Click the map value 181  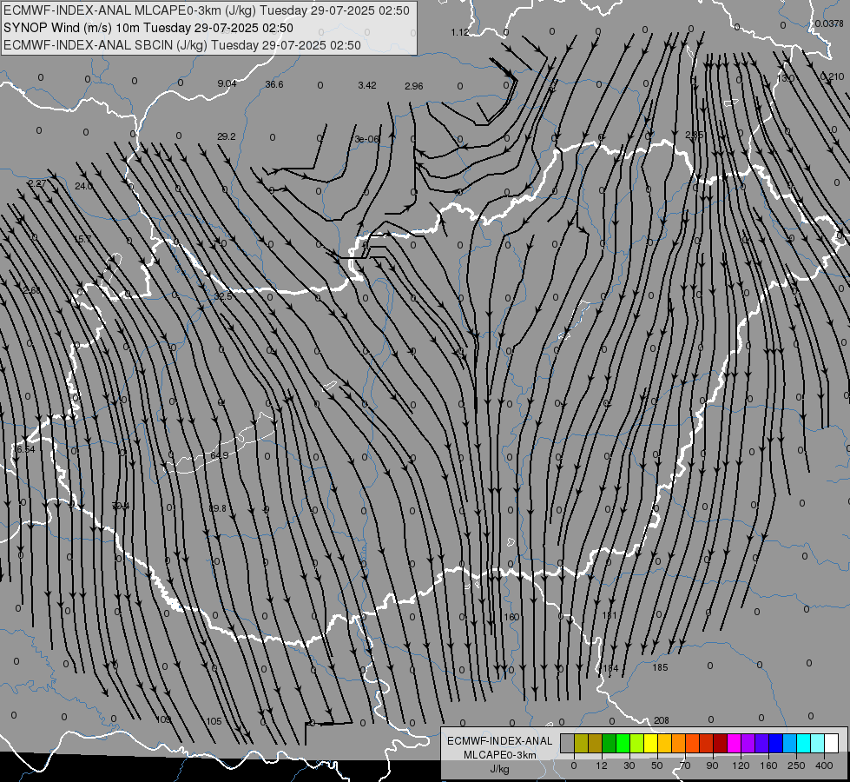coord(609,615)
